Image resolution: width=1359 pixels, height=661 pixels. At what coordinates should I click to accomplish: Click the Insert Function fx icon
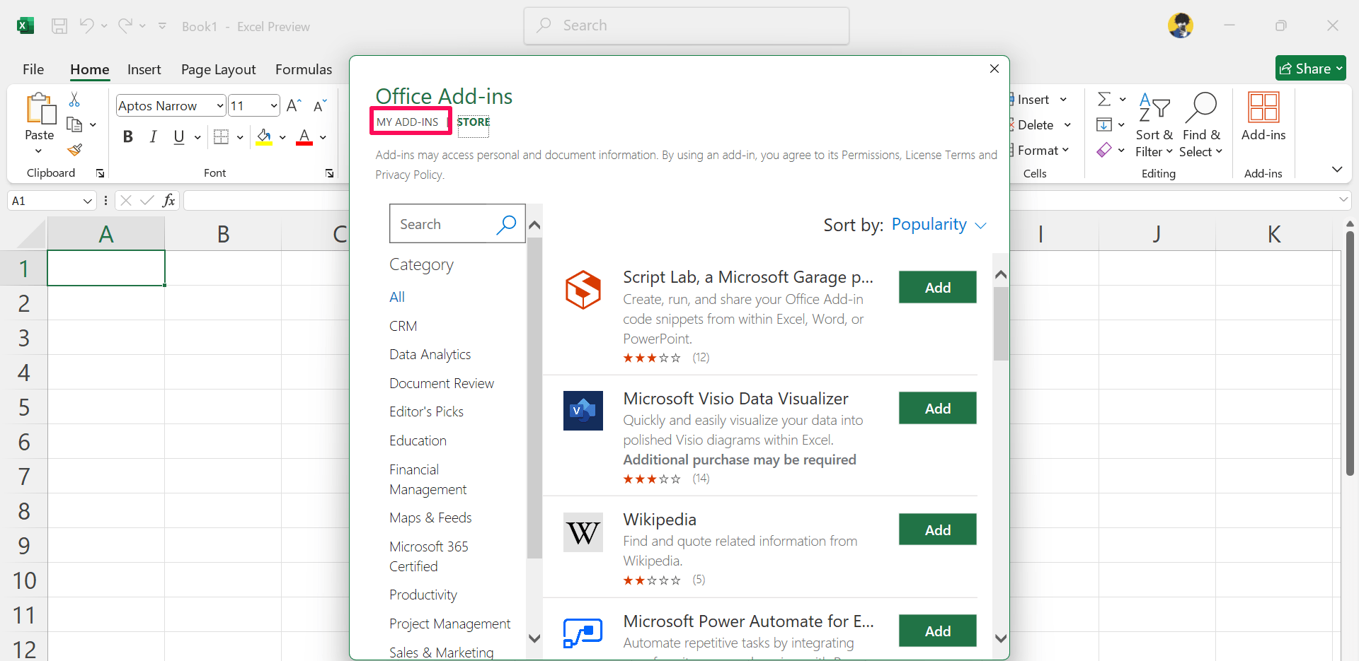(169, 201)
